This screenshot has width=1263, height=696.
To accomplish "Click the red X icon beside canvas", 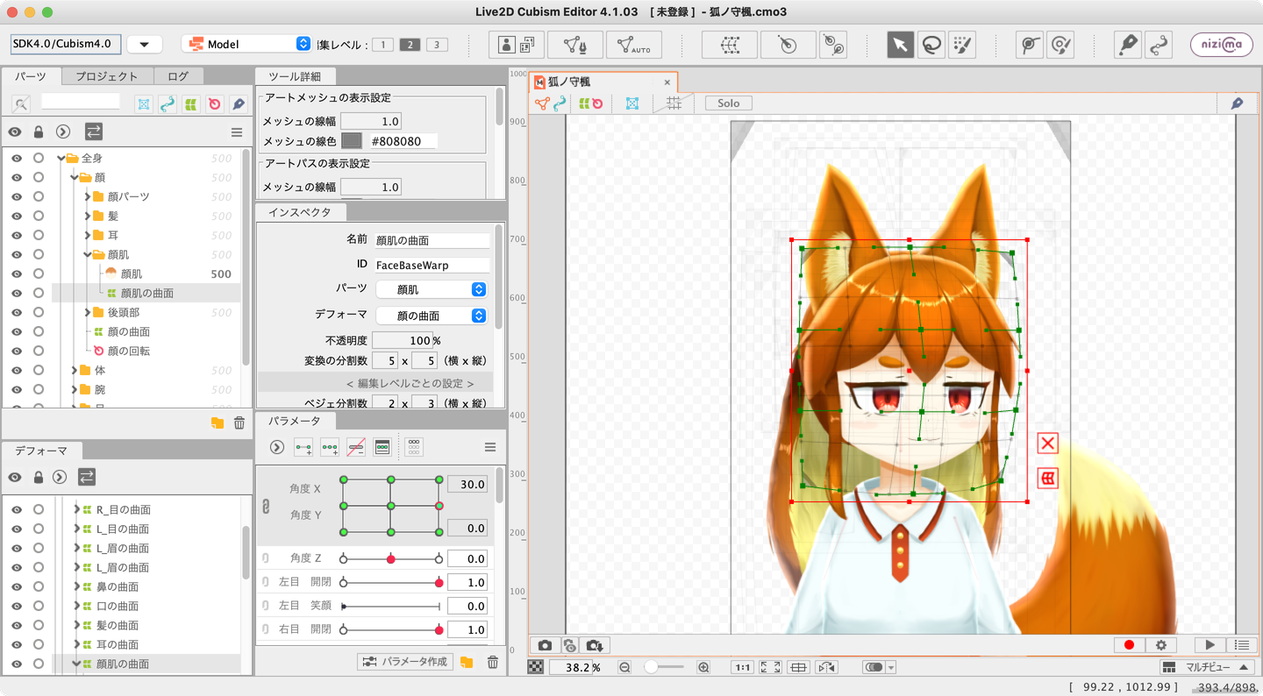I will click(x=1047, y=444).
